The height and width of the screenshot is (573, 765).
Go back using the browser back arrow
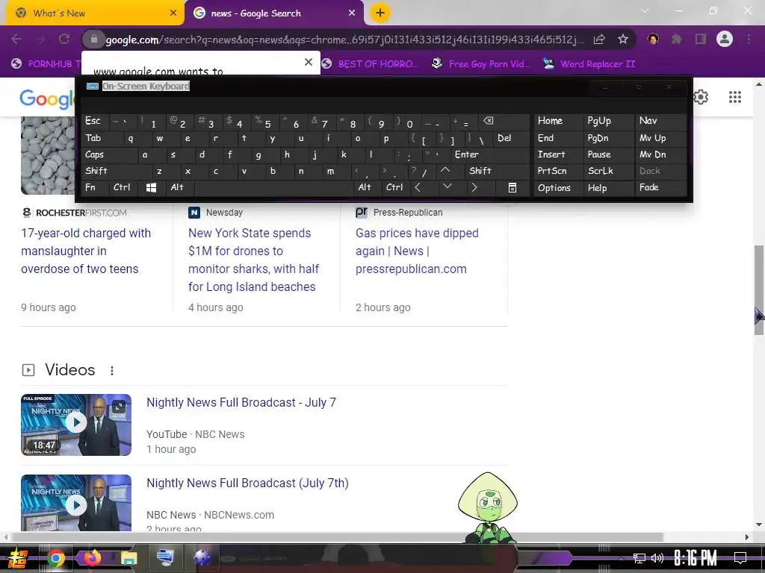point(16,40)
